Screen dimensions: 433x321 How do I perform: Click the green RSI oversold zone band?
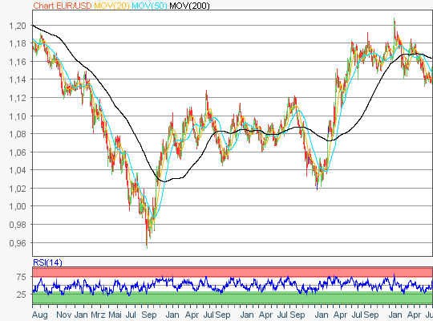click(x=233, y=298)
